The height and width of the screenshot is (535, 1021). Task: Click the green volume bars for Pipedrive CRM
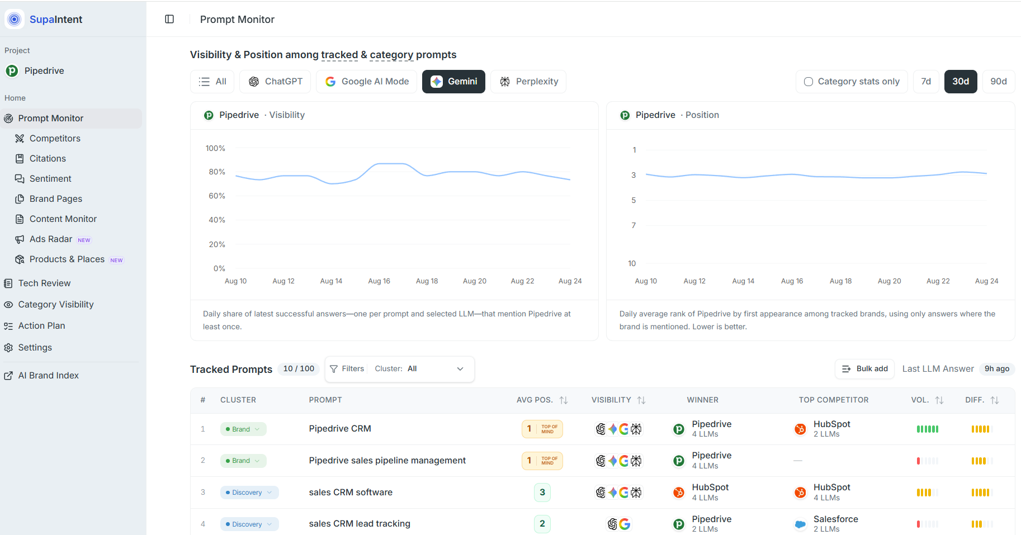pos(928,429)
